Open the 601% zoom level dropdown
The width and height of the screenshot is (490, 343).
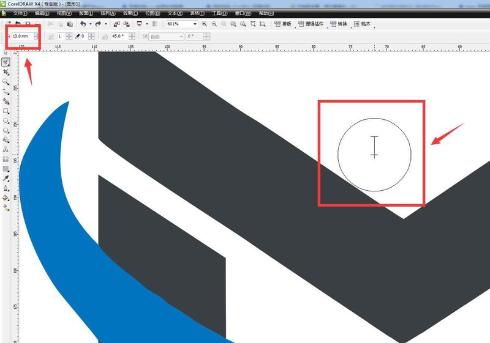(195, 24)
